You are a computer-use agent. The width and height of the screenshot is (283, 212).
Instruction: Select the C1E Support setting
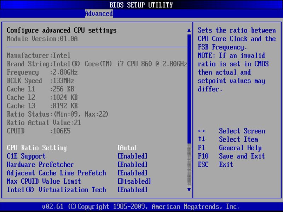pos(26,156)
